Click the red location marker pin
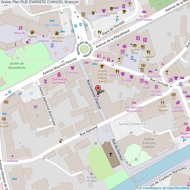This screenshot has height=190, width=190. click(98, 89)
